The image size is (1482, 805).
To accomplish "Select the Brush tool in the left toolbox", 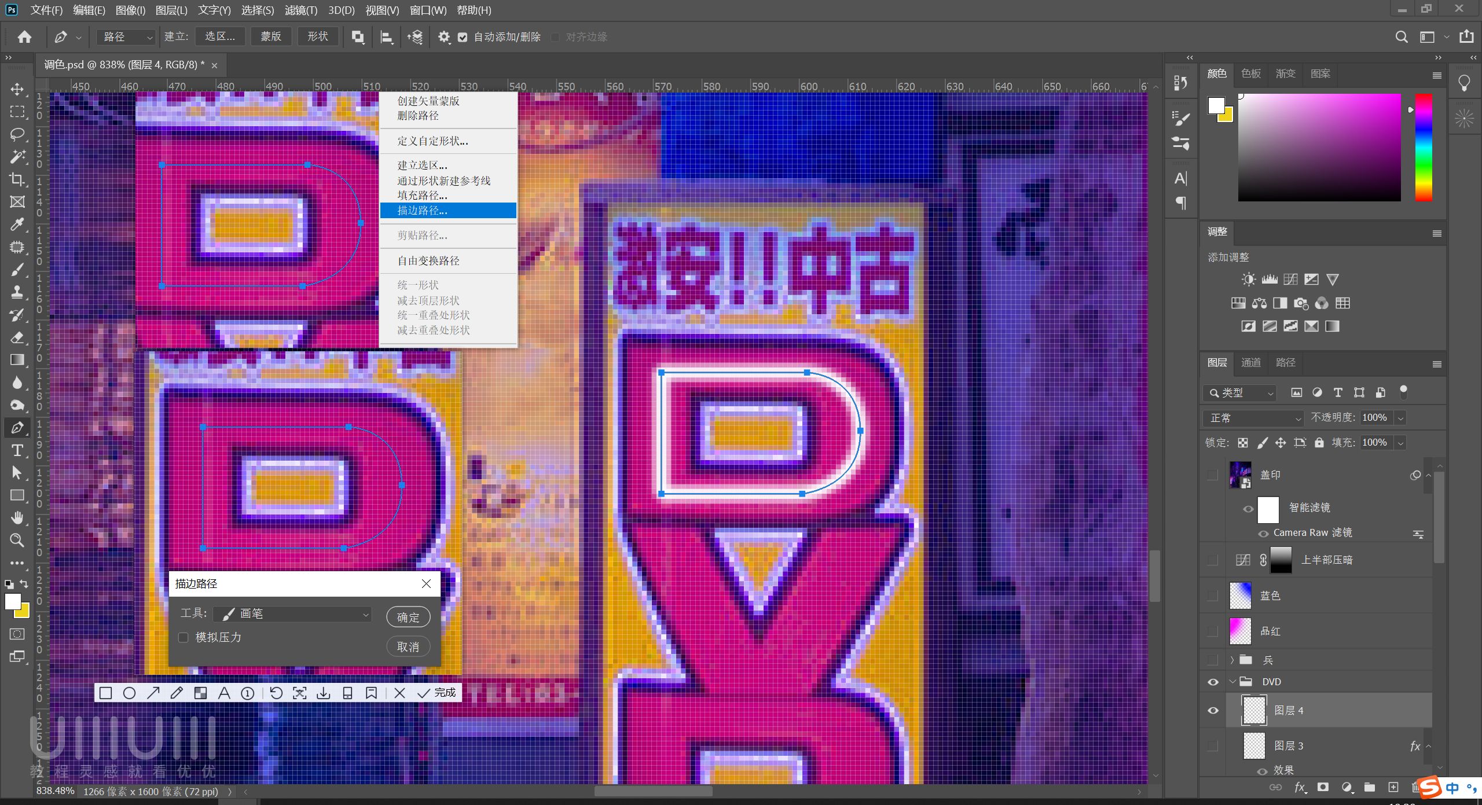I will coord(17,270).
